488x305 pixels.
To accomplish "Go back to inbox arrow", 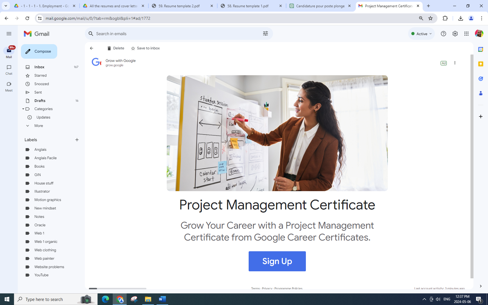I will tap(92, 48).
